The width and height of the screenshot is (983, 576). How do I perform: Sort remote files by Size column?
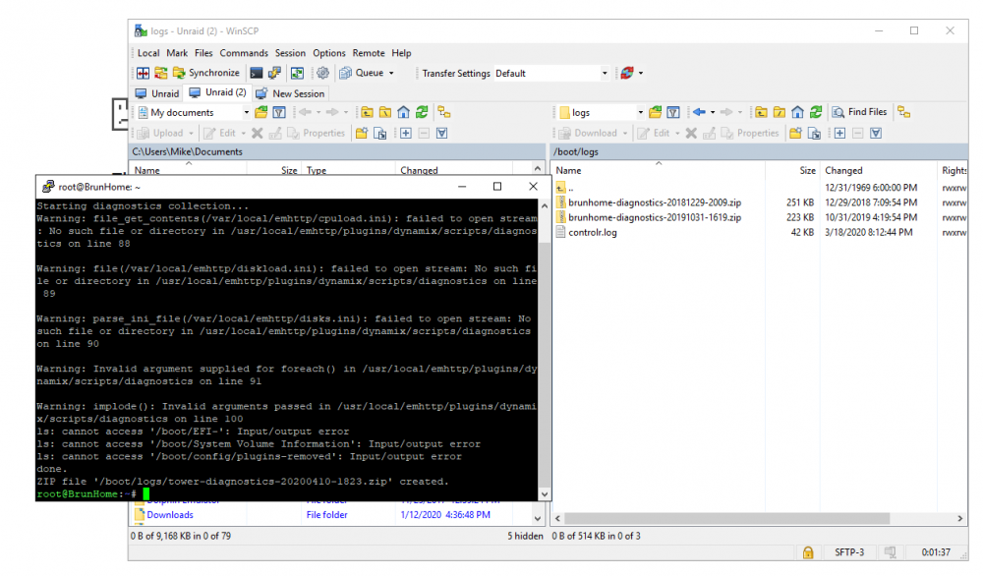coord(793,170)
